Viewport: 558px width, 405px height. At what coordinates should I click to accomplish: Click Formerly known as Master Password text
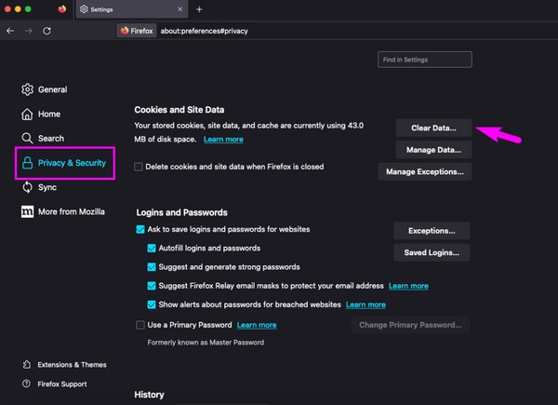click(x=206, y=343)
